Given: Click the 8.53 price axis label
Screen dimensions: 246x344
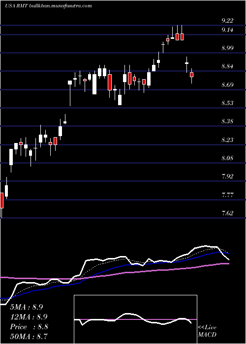Looking at the screenshot, I should click(x=227, y=103).
